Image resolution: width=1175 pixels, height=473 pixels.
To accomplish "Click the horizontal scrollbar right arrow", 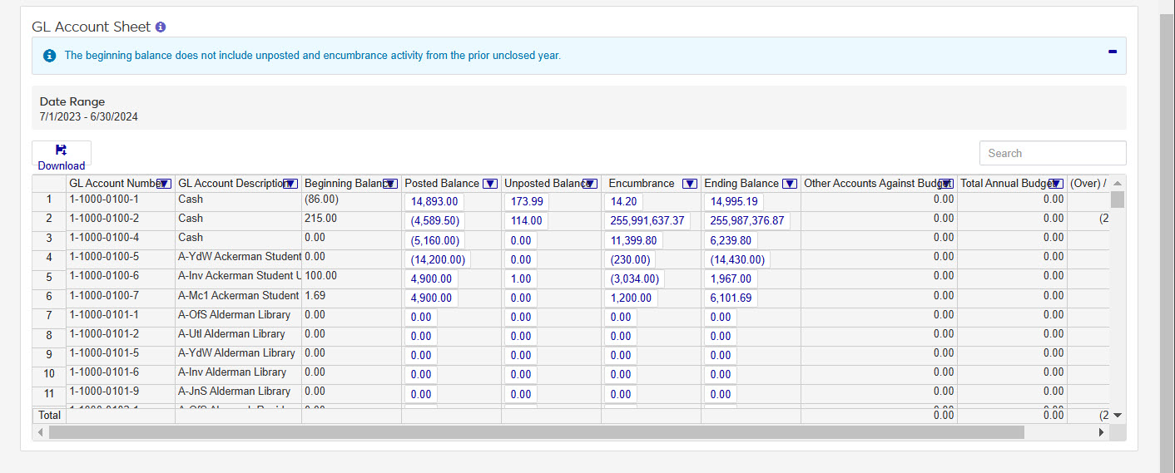I will pyautogui.click(x=1102, y=432).
